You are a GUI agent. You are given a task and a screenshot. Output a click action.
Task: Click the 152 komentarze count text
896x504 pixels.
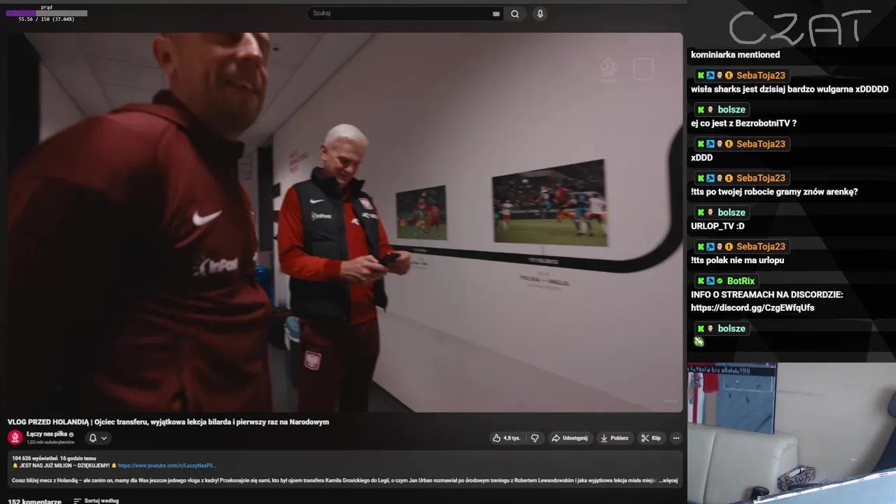click(x=34, y=501)
